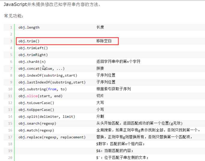The width and height of the screenshot is (205, 161).
Task: Click the 返回字符串中的第n个字符 description
Action: 118,61
